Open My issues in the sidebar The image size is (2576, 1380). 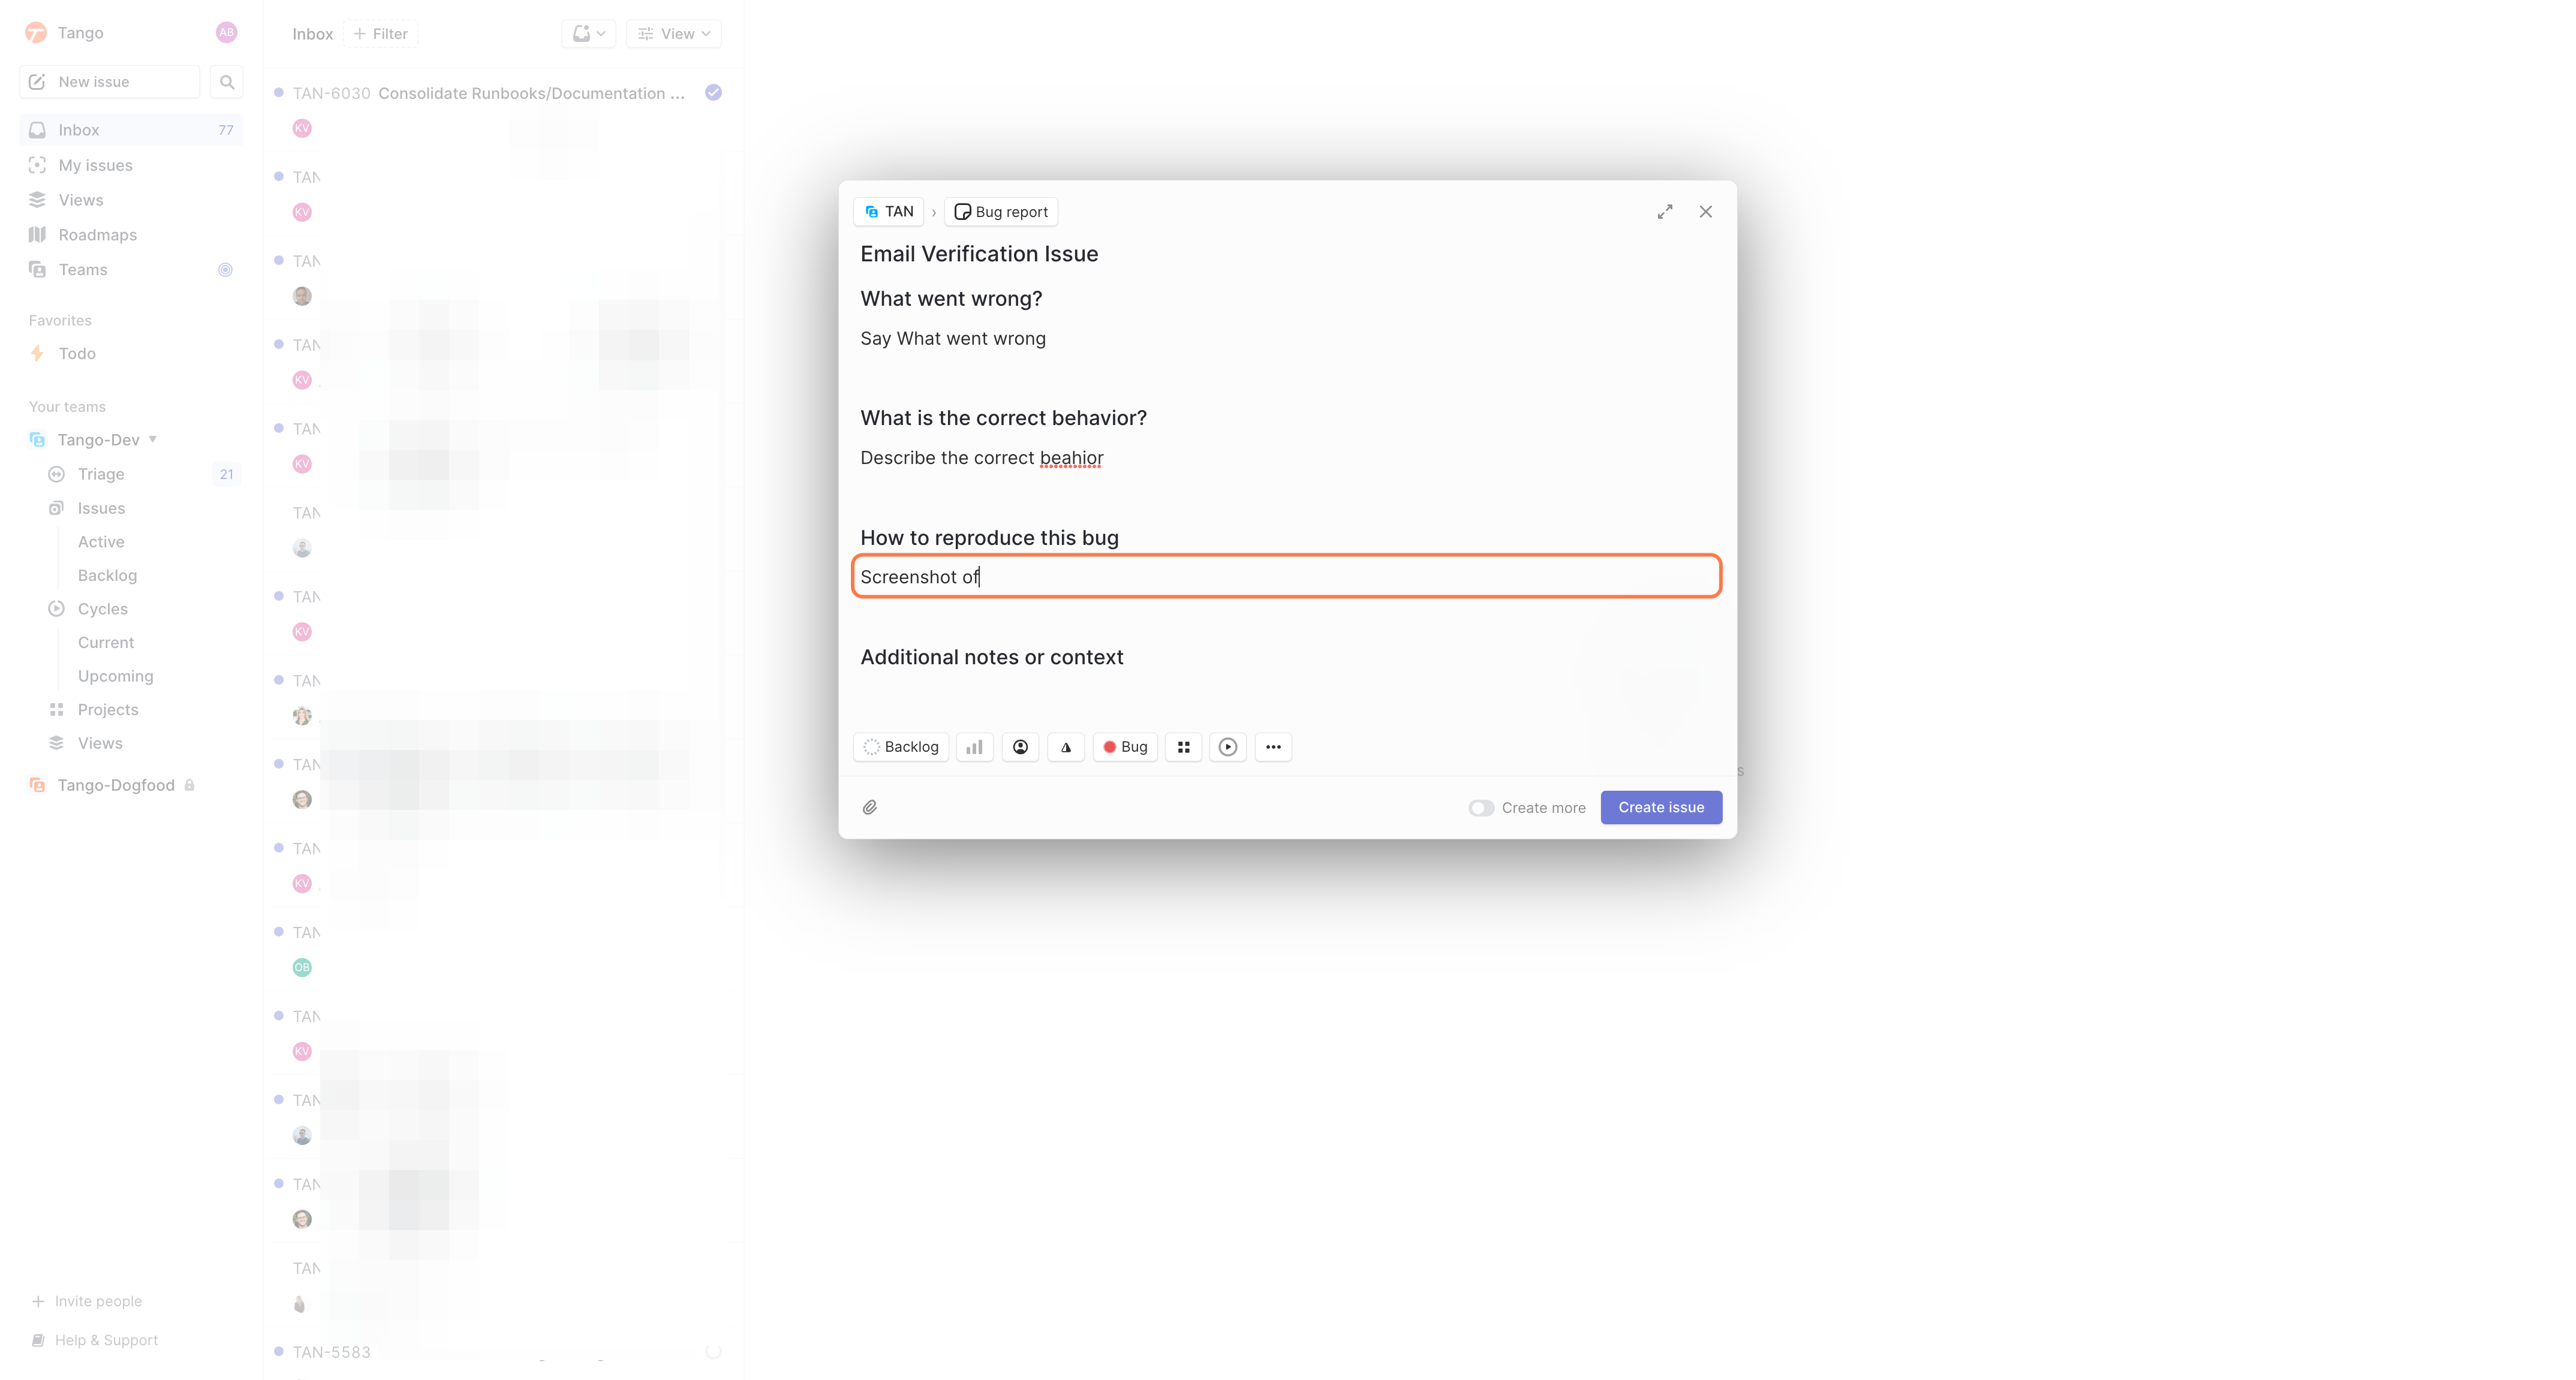(131, 165)
